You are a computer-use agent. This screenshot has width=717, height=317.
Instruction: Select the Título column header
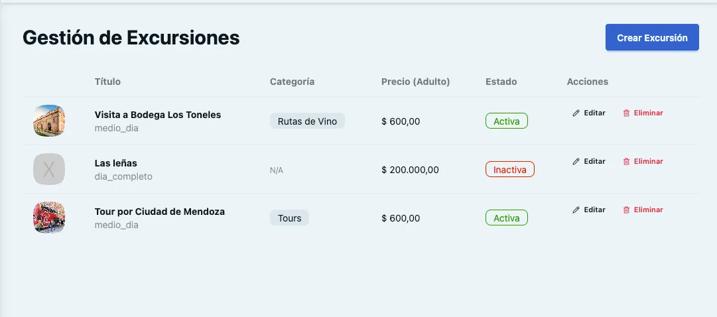coord(107,82)
